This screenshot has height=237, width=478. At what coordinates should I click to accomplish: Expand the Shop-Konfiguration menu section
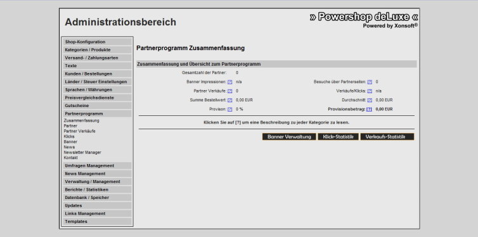tap(97, 42)
